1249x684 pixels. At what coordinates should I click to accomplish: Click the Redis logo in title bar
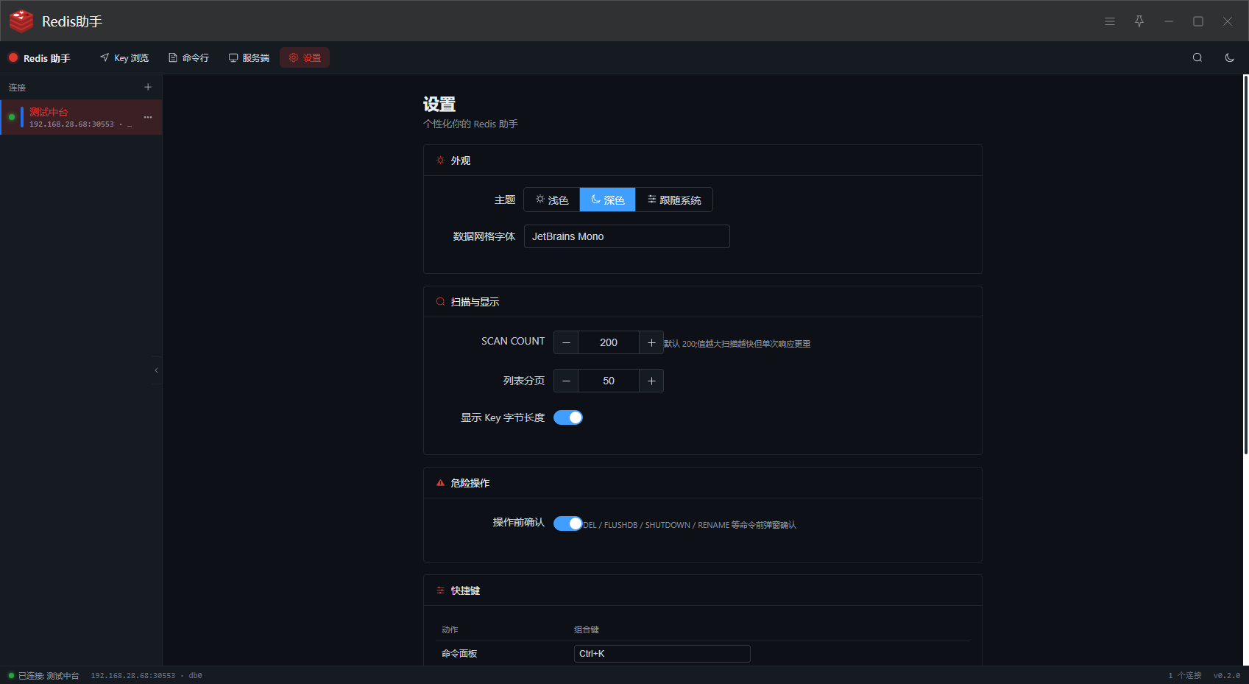click(21, 21)
